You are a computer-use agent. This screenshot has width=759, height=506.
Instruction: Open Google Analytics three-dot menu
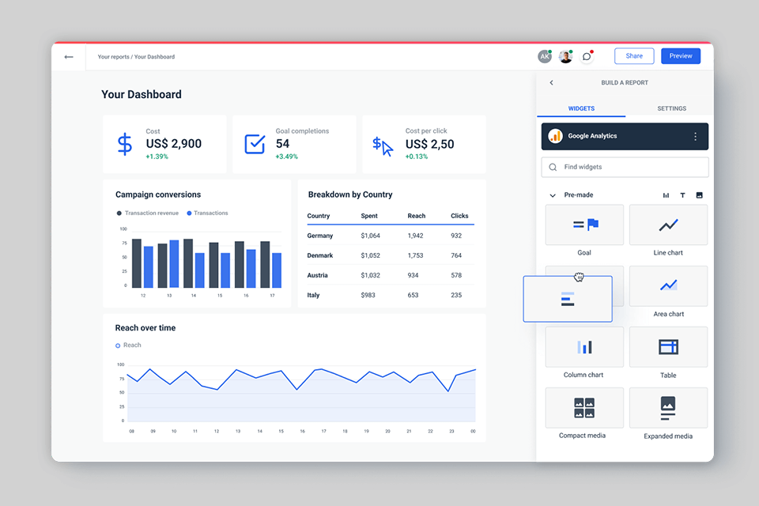click(695, 137)
